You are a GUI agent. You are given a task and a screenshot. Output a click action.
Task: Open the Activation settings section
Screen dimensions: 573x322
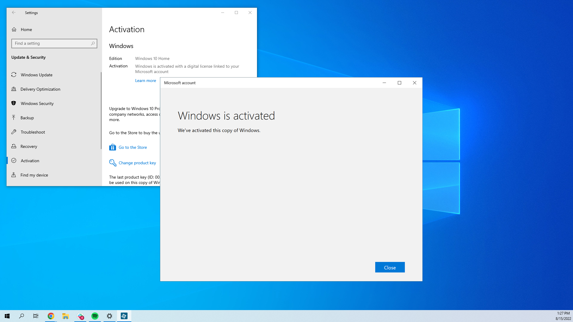[30, 160]
